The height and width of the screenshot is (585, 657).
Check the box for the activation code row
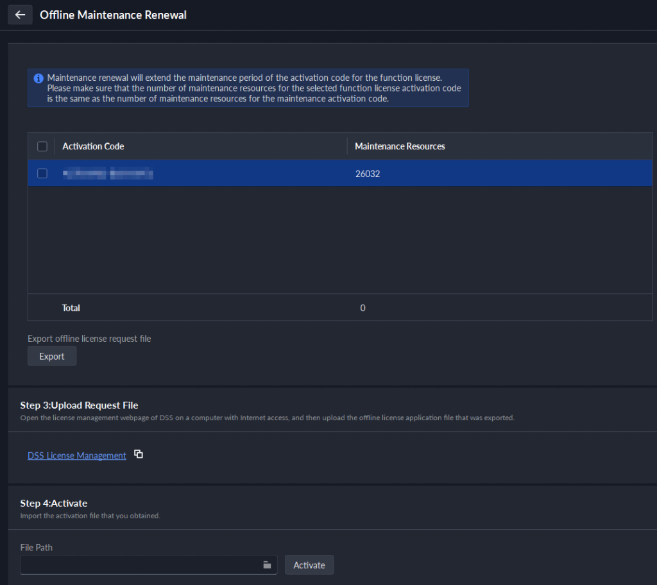tap(42, 173)
